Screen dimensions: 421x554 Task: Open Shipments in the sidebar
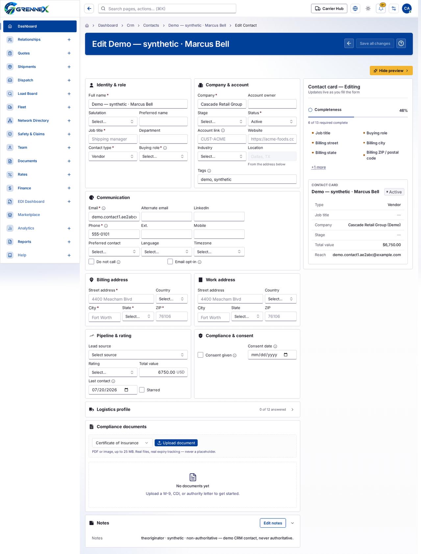coord(40,67)
